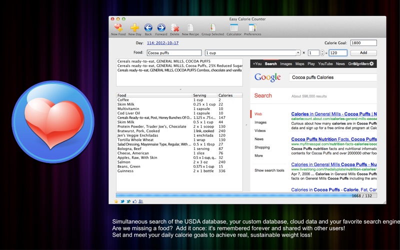The width and height of the screenshot is (400, 250).
Task: Select Images in Google top bar
Action: click(x=286, y=64)
